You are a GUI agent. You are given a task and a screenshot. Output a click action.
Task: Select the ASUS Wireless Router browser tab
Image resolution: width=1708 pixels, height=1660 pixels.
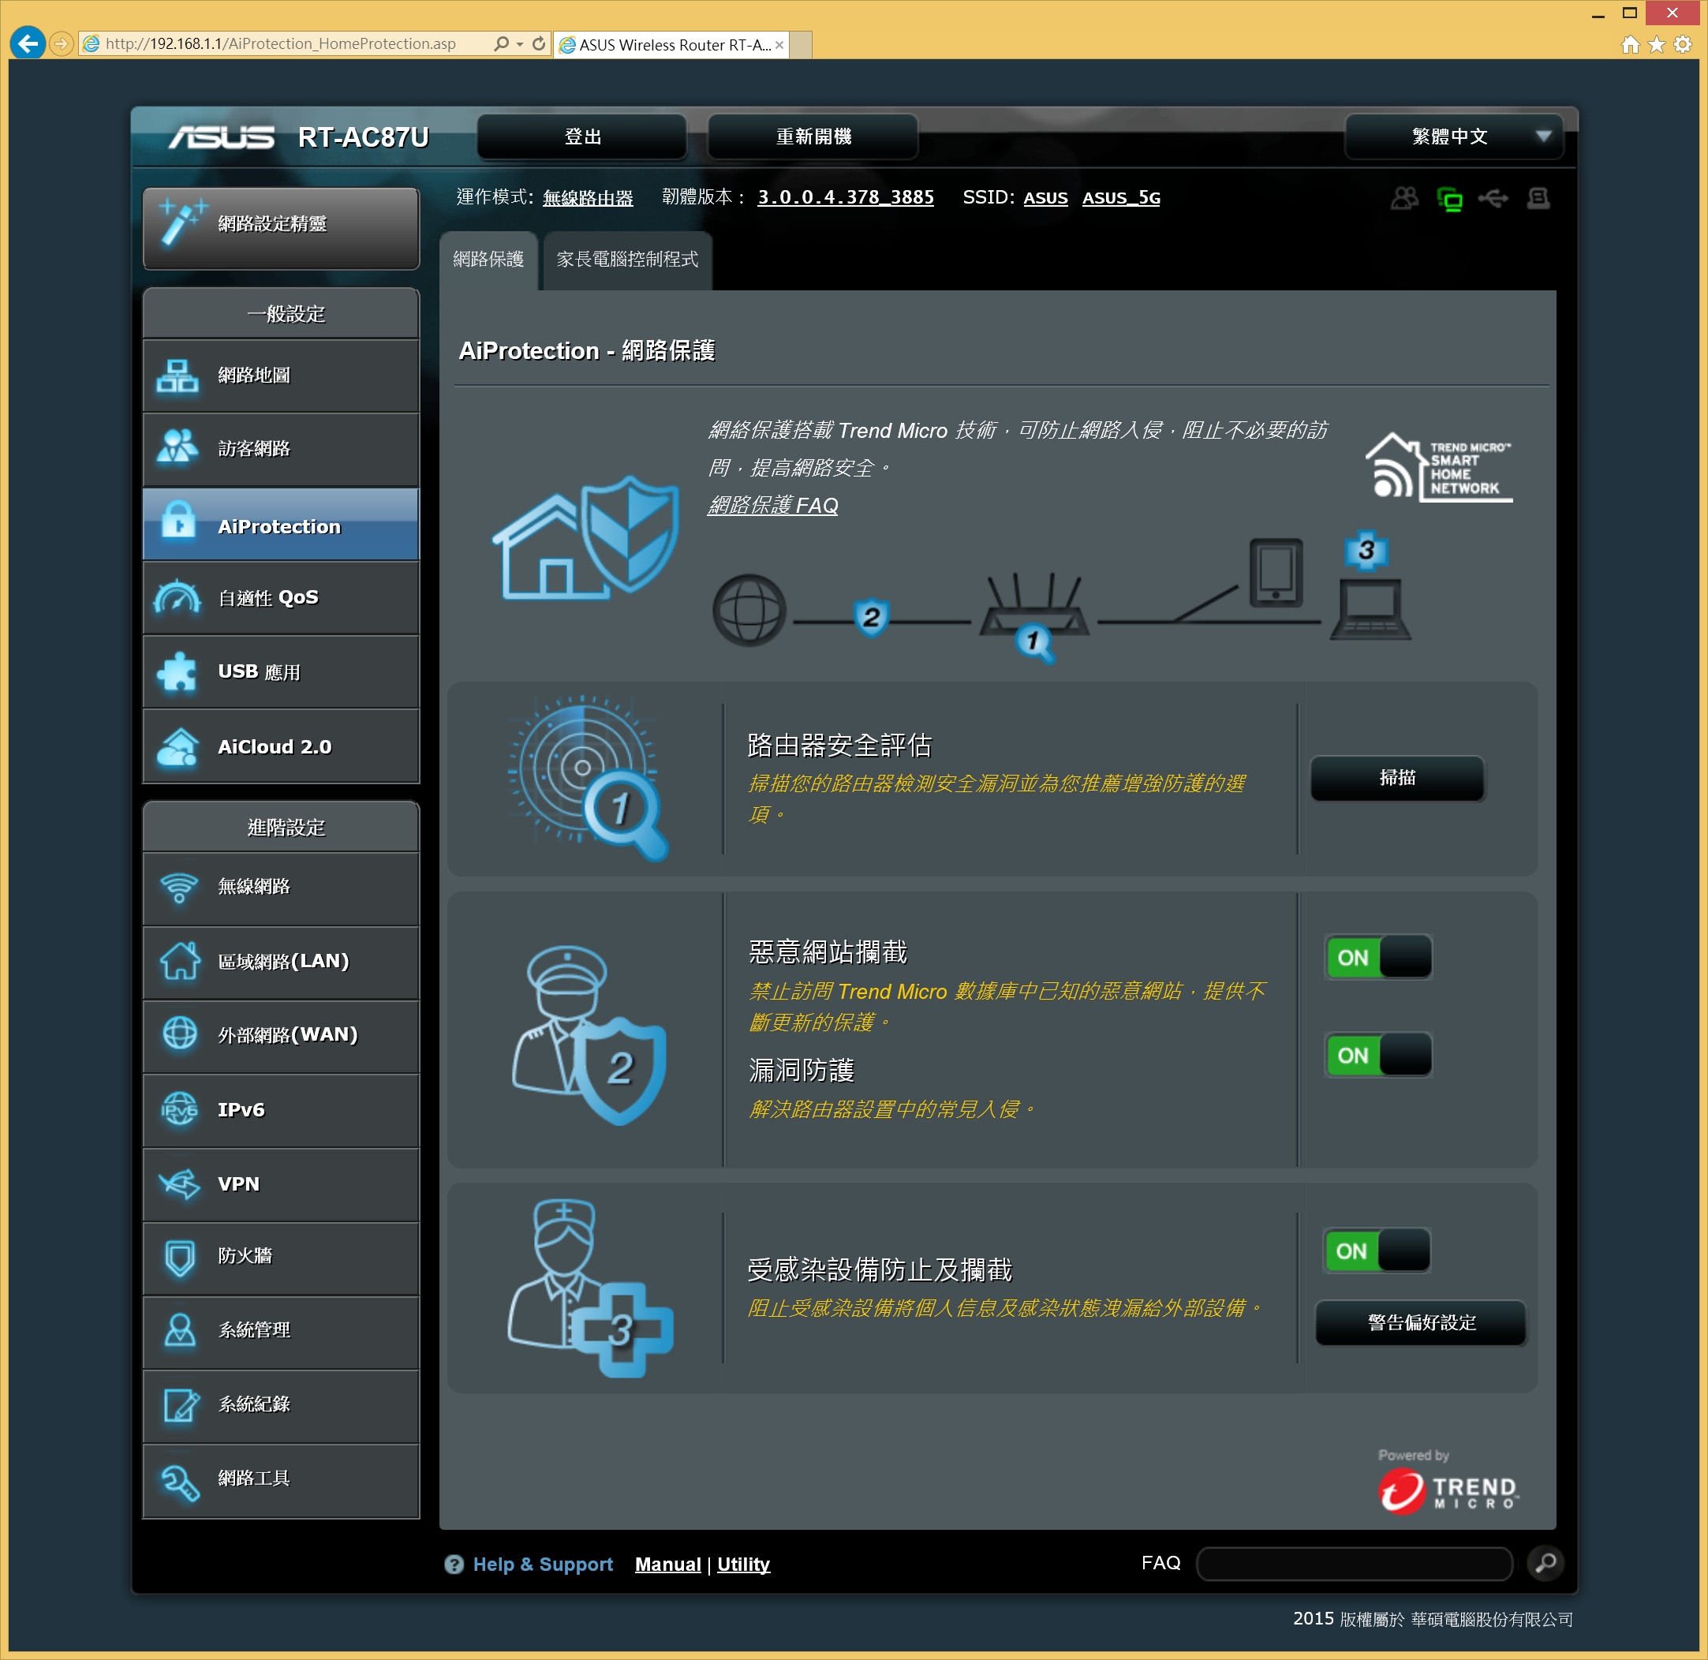pyautogui.click(x=672, y=44)
